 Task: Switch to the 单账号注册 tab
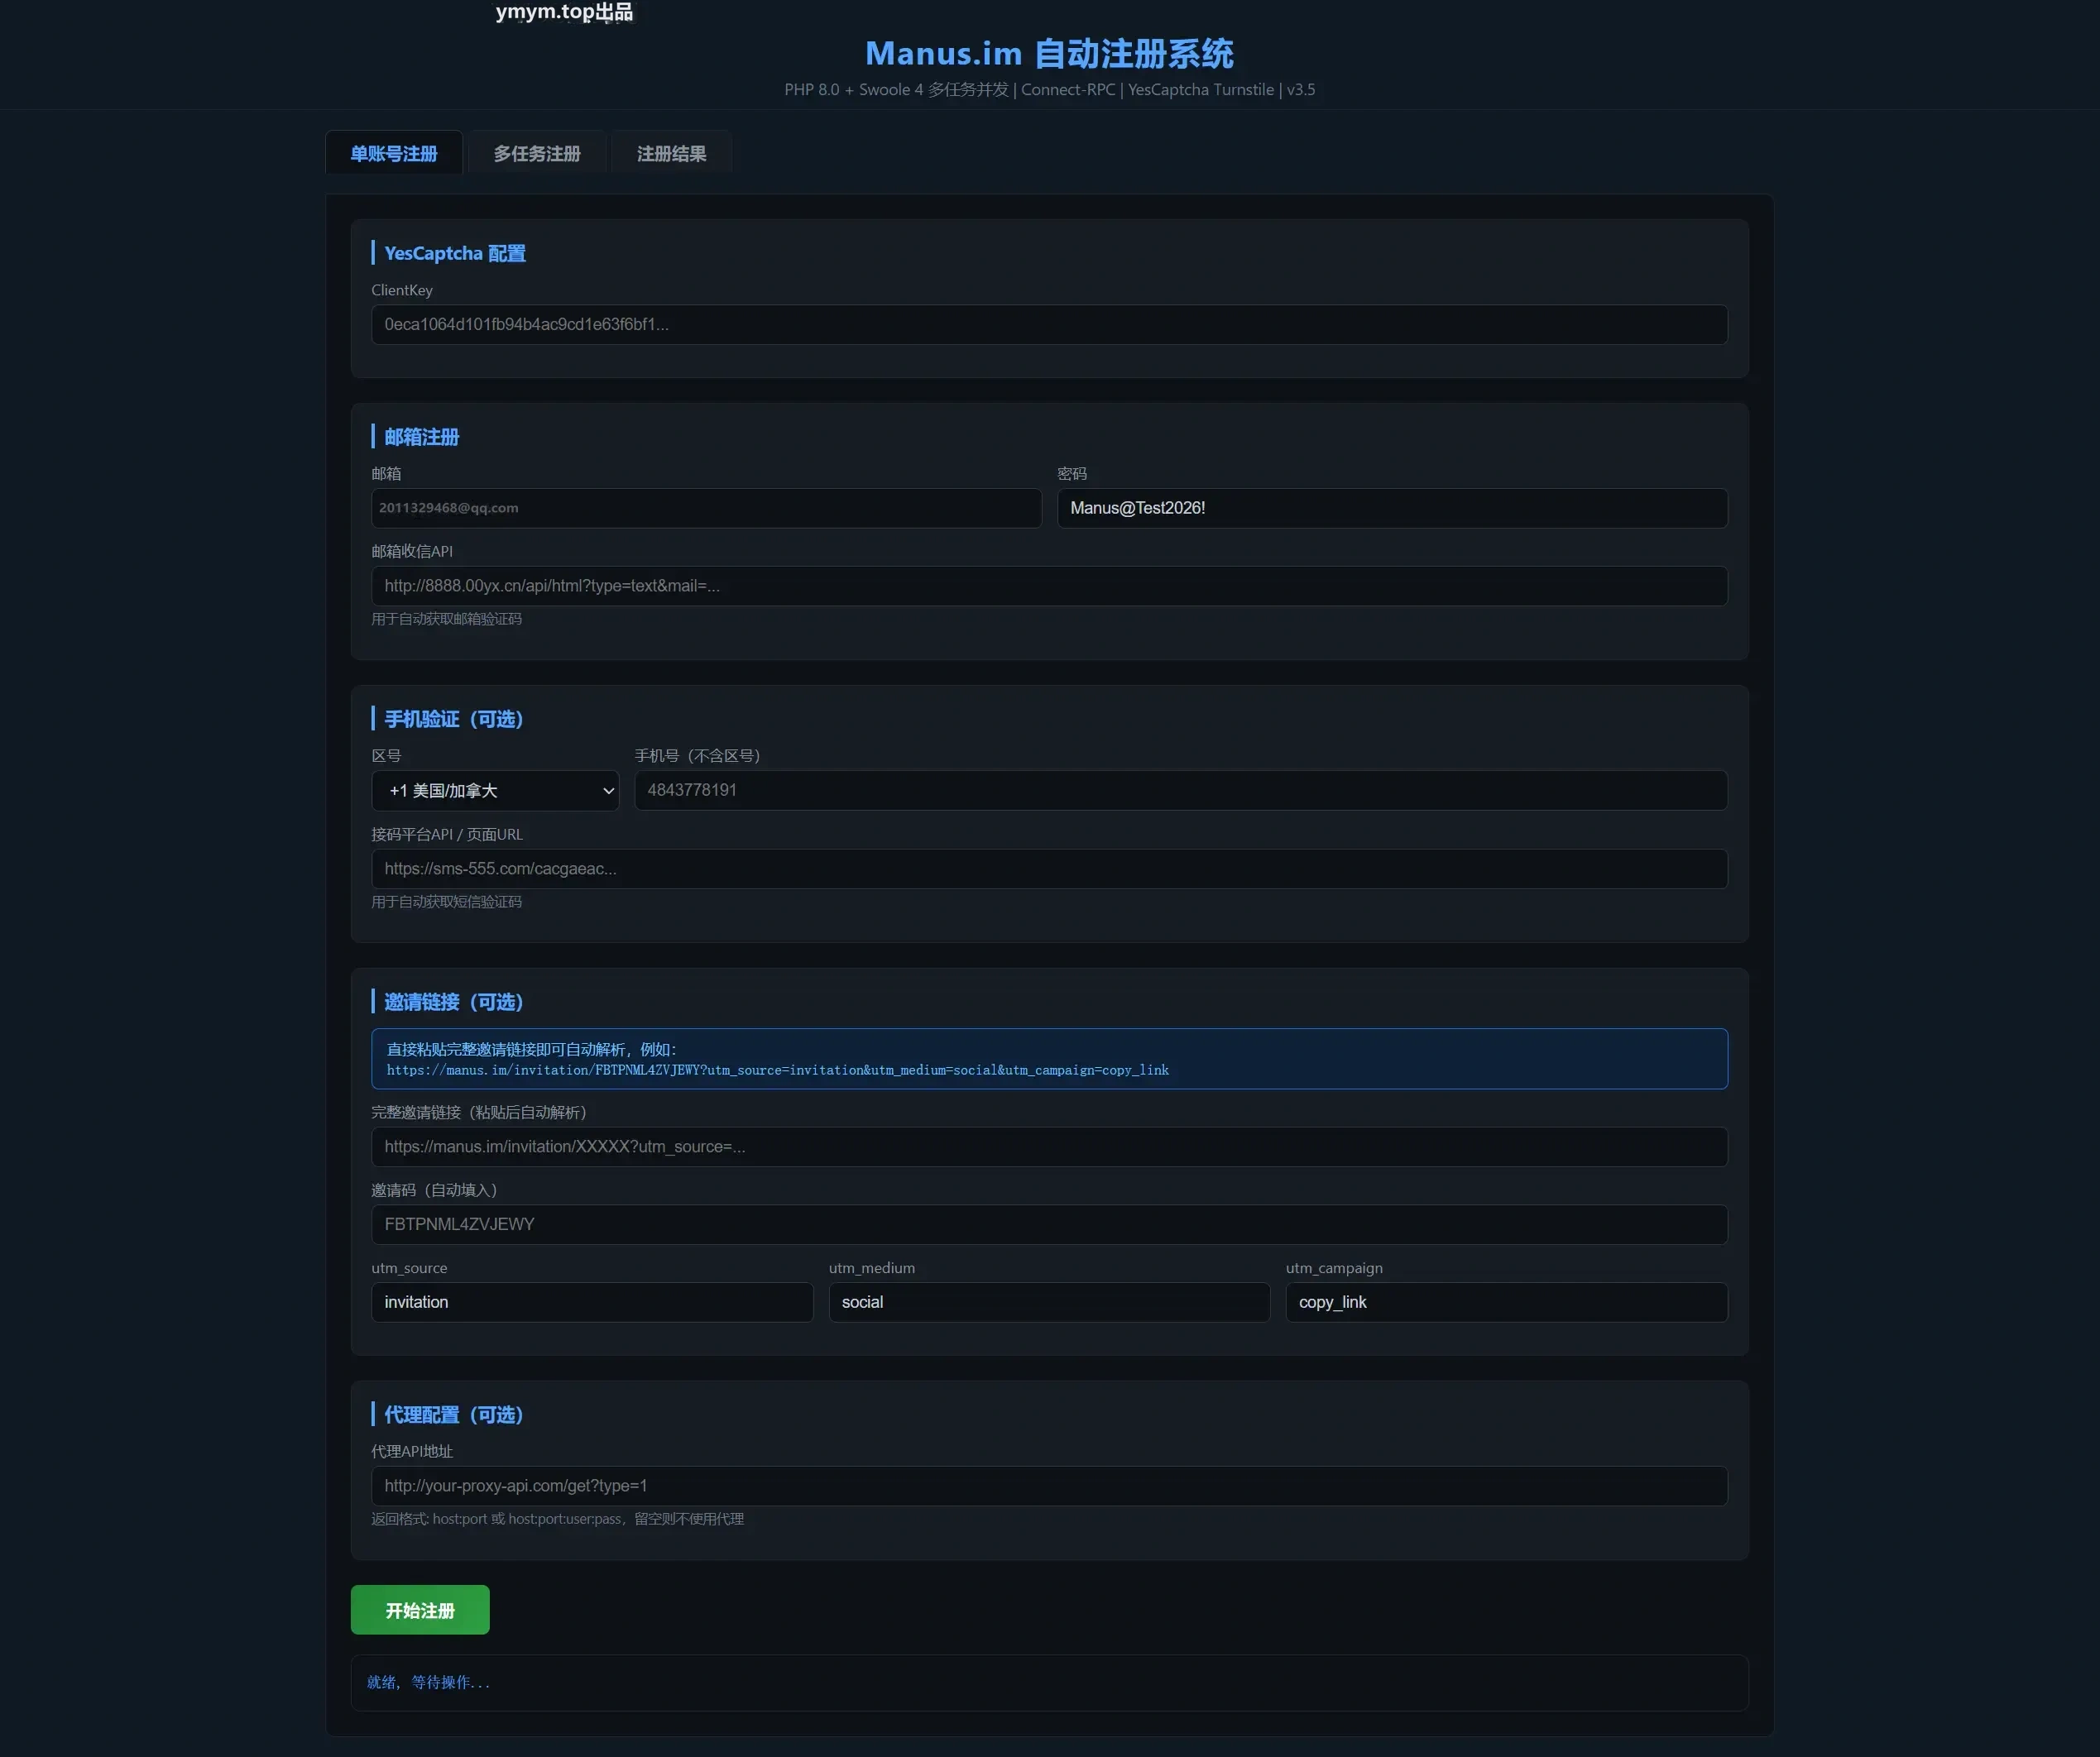click(394, 153)
